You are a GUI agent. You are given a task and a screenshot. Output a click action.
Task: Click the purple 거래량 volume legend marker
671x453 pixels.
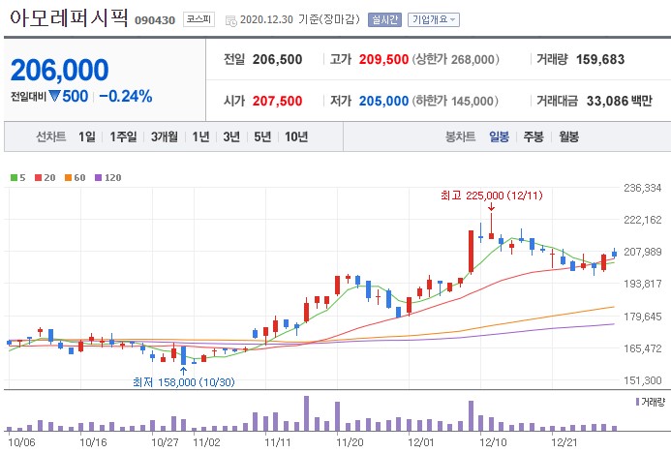[637, 402]
